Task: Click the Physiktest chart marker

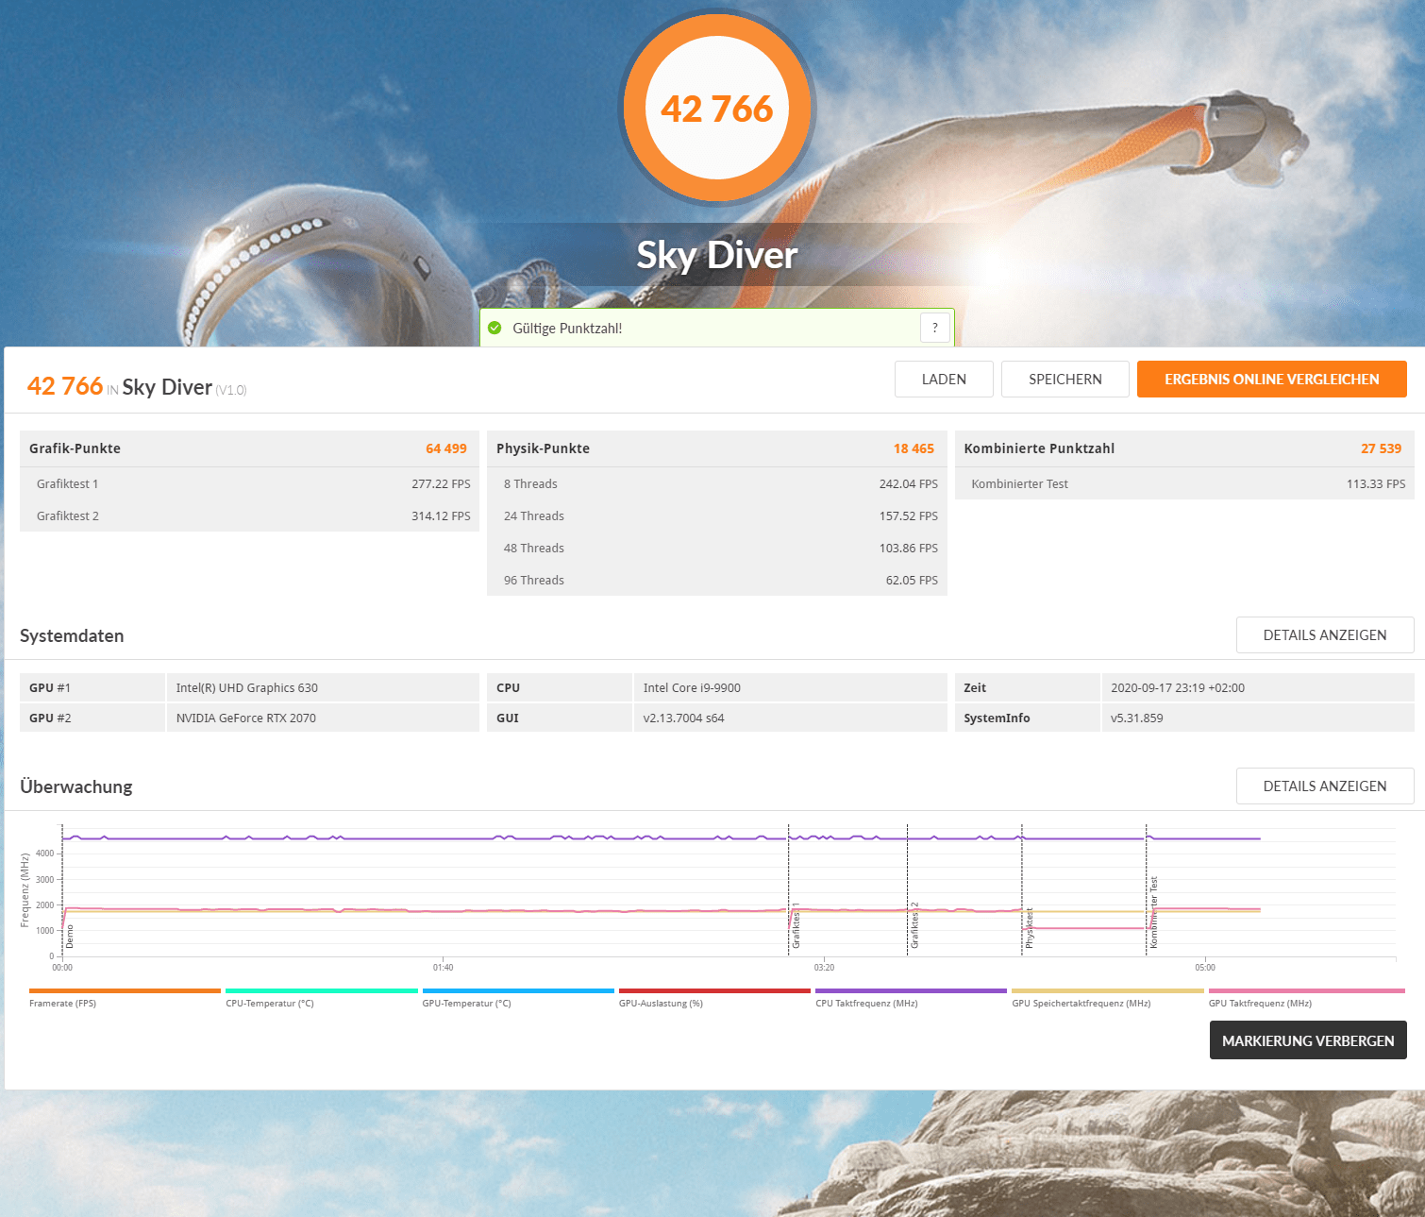Action: (x=1030, y=928)
